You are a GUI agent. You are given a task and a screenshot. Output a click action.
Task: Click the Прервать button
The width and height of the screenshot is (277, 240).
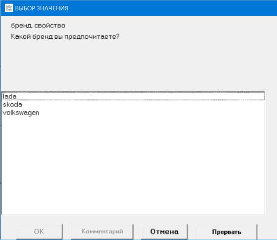226,232
